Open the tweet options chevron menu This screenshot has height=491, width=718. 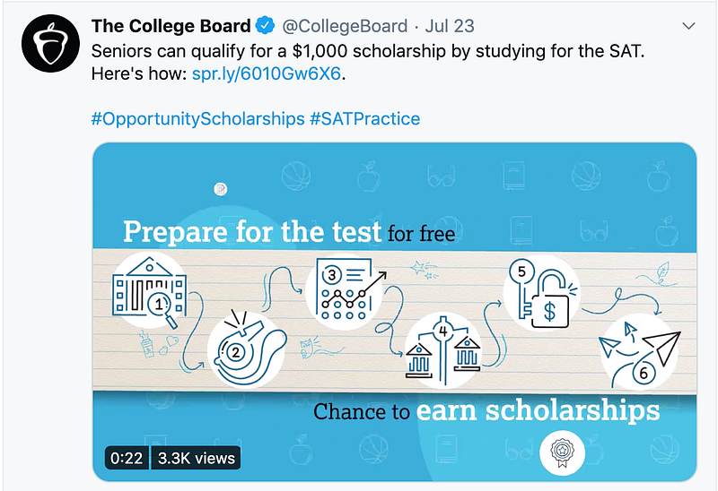(x=688, y=25)
